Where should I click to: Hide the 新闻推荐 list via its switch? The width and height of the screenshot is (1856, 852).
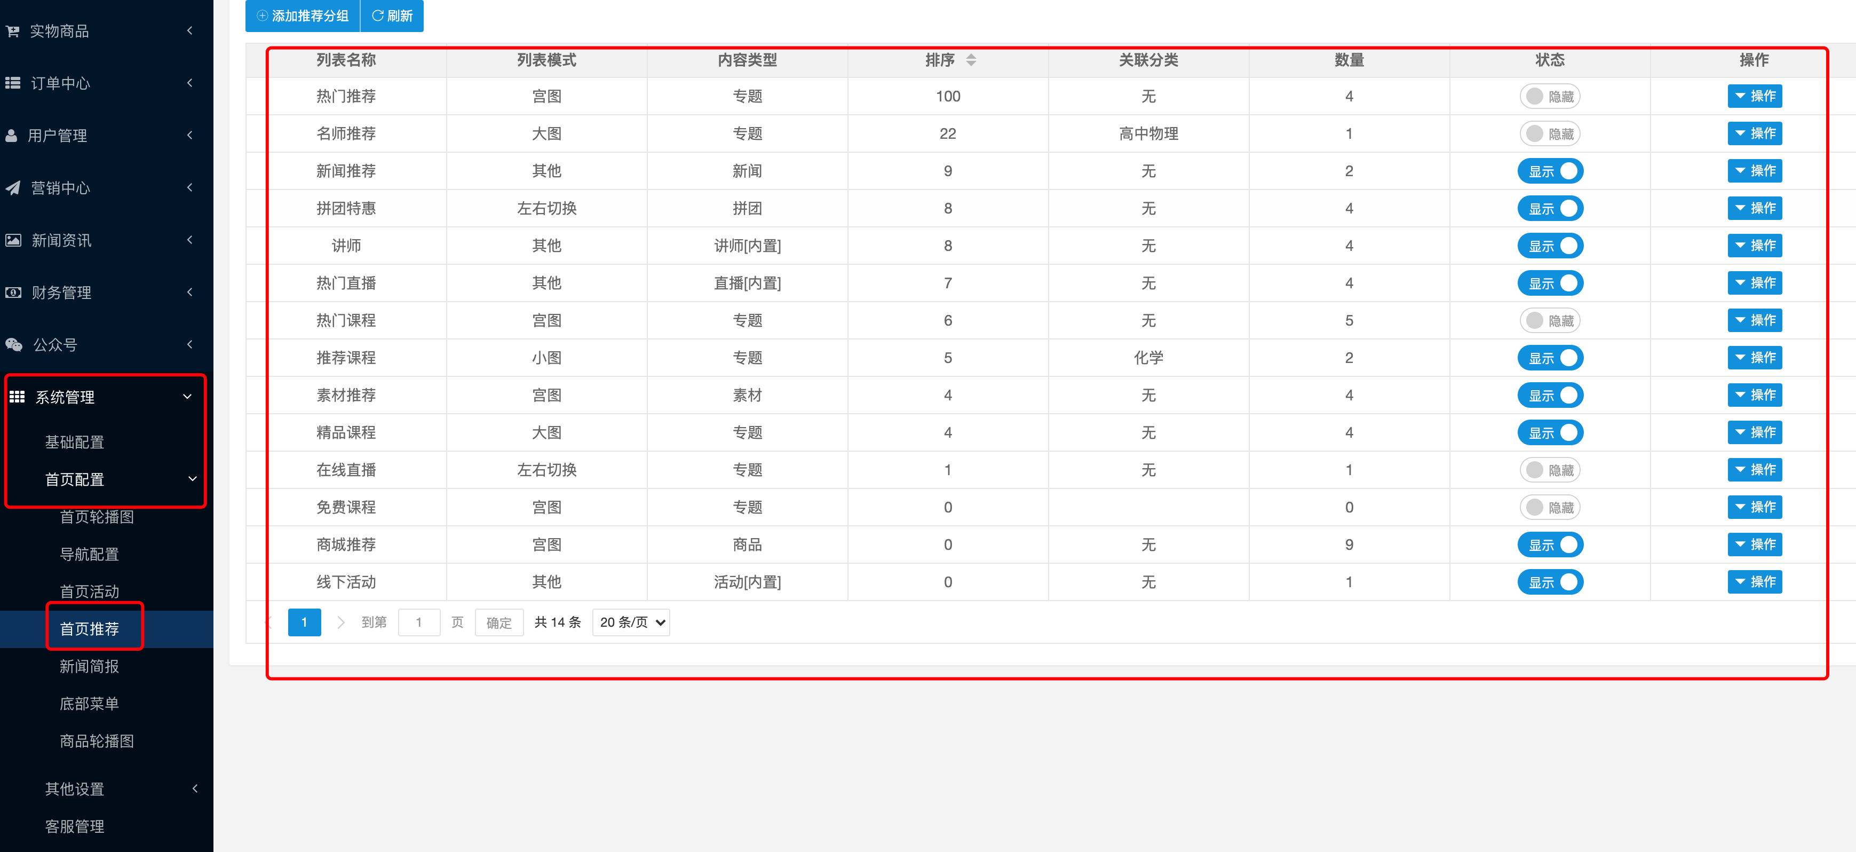(1550, 171)
